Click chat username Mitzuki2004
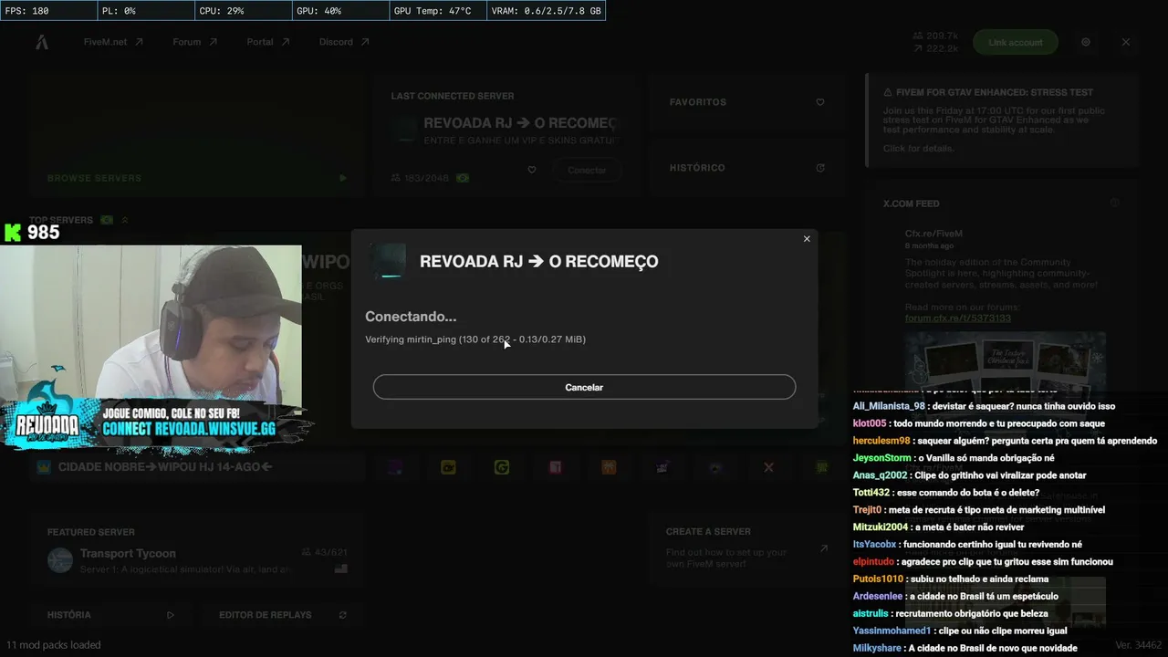Viewport: 1168px width, 657px height. click(x=881, y=527)
